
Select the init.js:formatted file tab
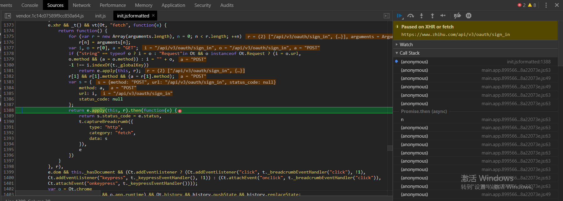coord(133,16)
